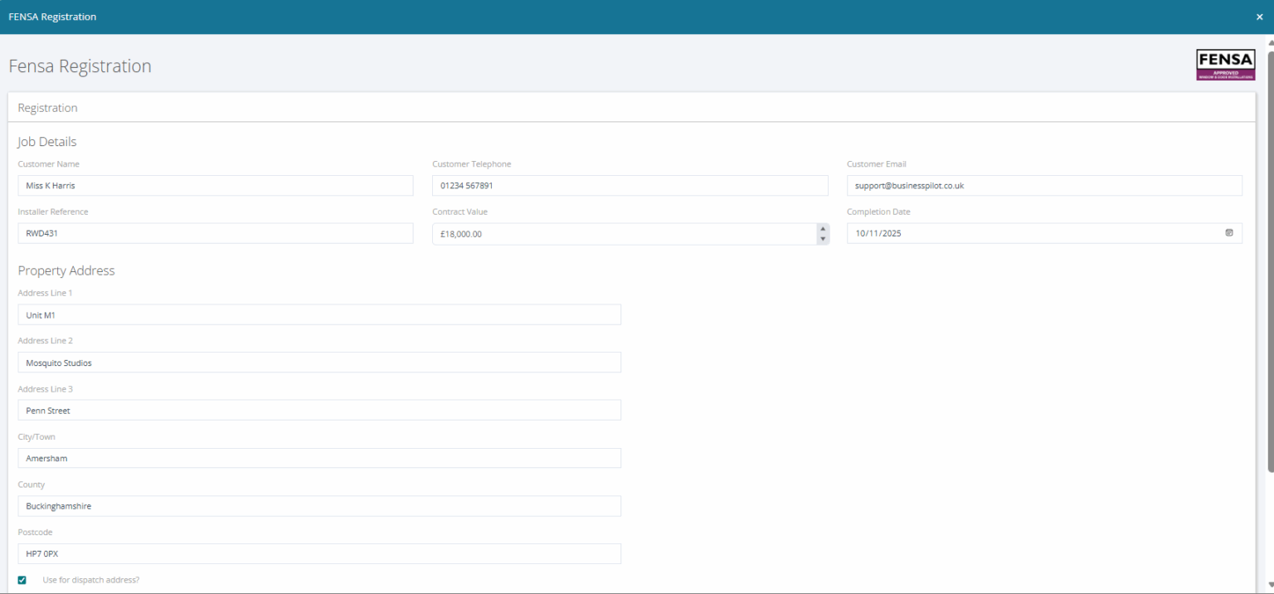Open the Completion Date calendar picker

click(1229, 233)
